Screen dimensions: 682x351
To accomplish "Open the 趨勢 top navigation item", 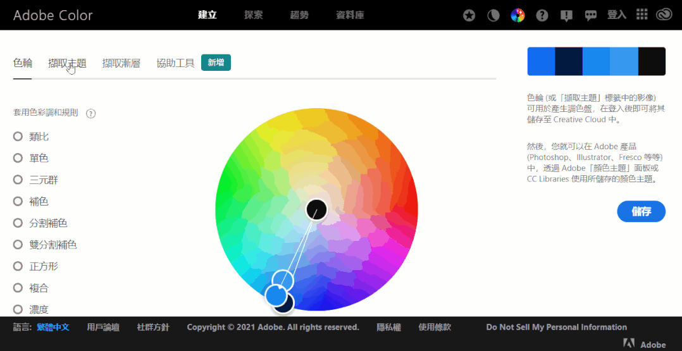I will (300, 15).
